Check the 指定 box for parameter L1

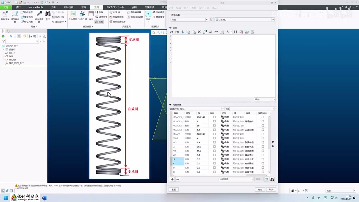[215, 159]
